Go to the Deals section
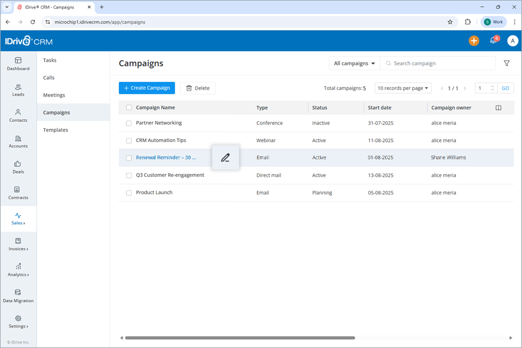This screenshot has width=522, height=348. 18,167
